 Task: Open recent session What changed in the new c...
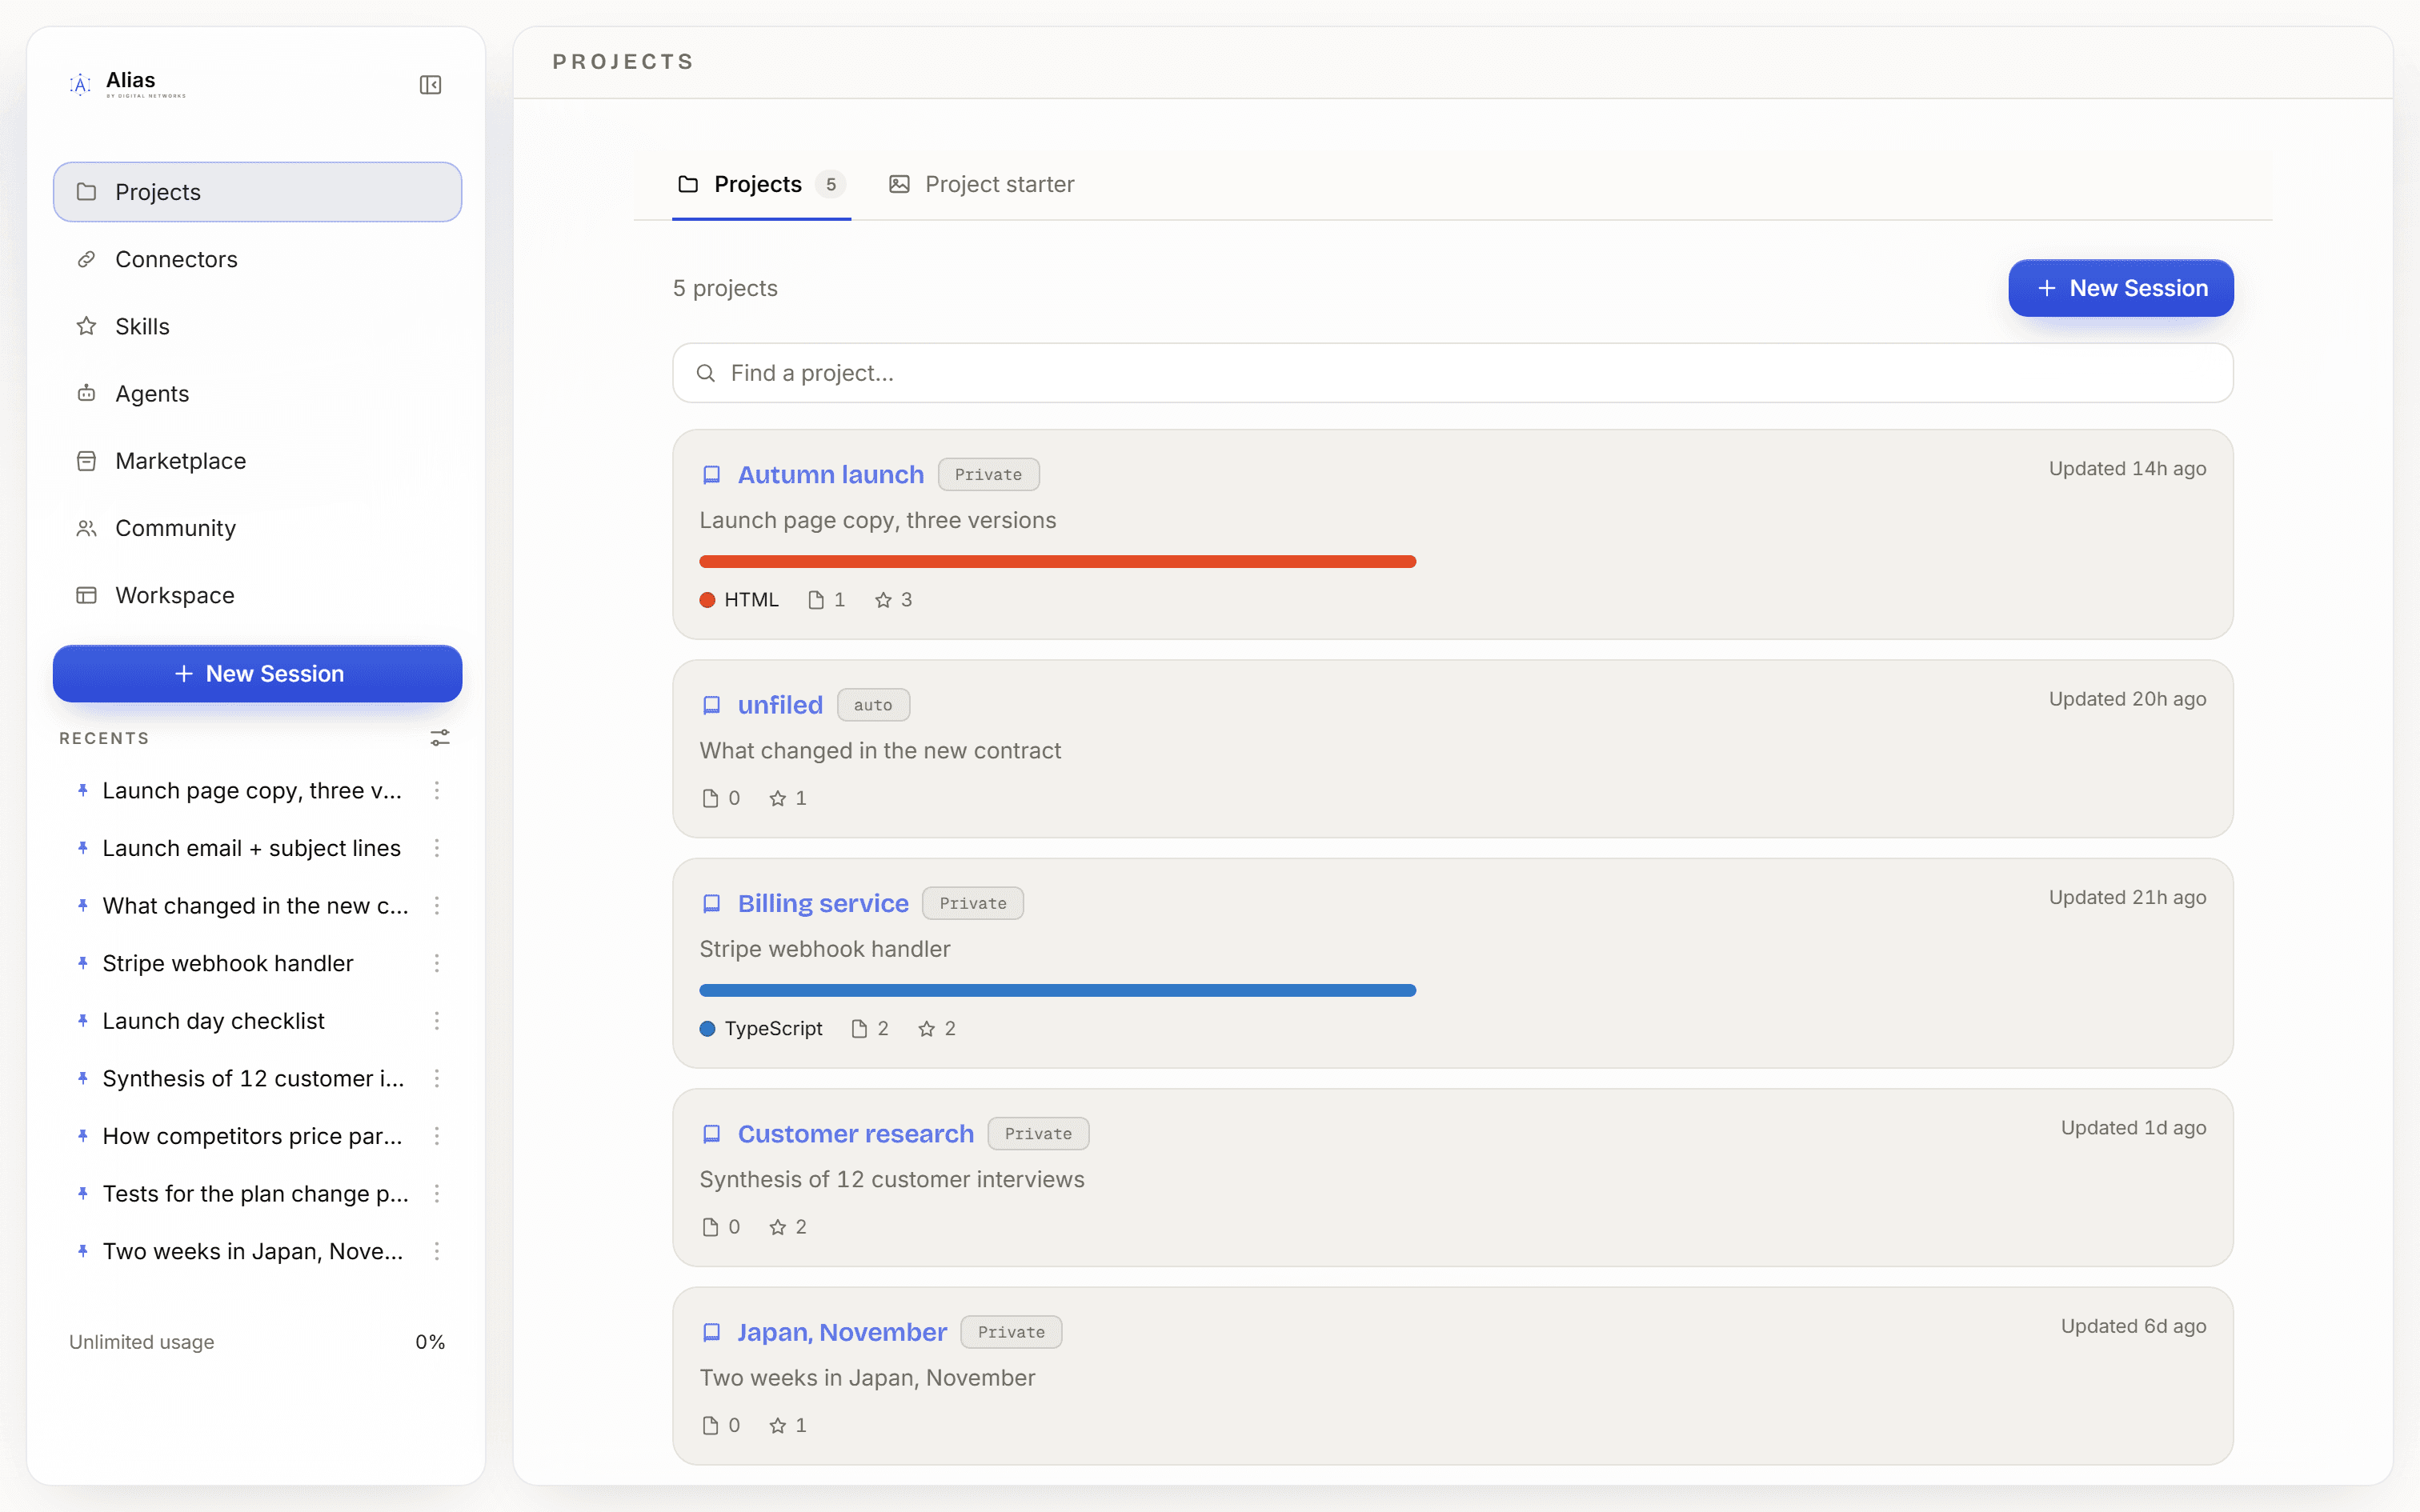point(255,906)
